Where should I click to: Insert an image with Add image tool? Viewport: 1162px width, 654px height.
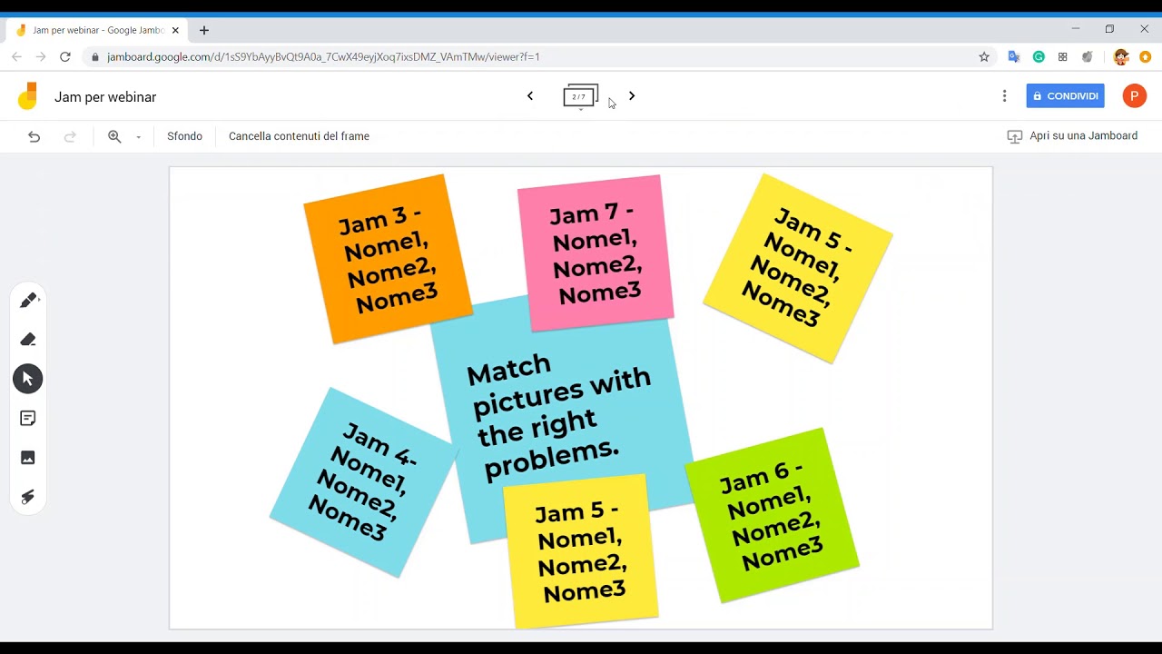click(x=28, y=458)
